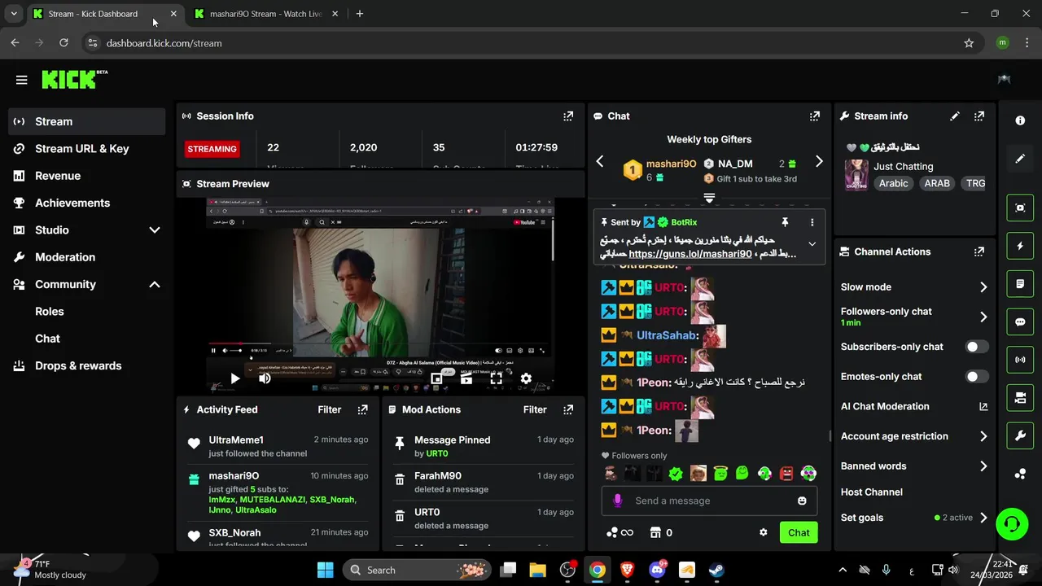
Task: Collapse the Community sidebar section
Action: pos(155,285)
